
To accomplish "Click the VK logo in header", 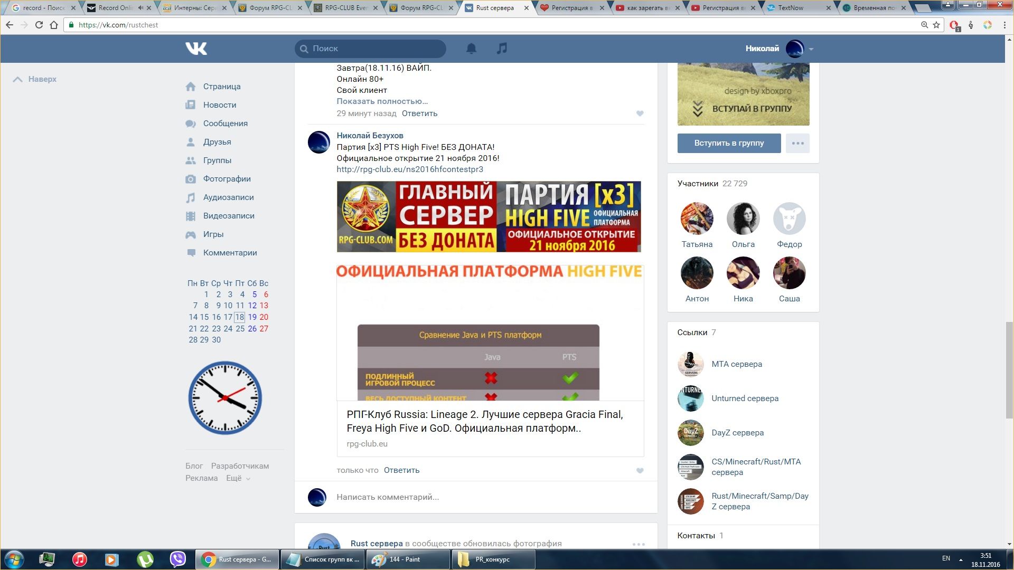I will [x=196, y=49].
